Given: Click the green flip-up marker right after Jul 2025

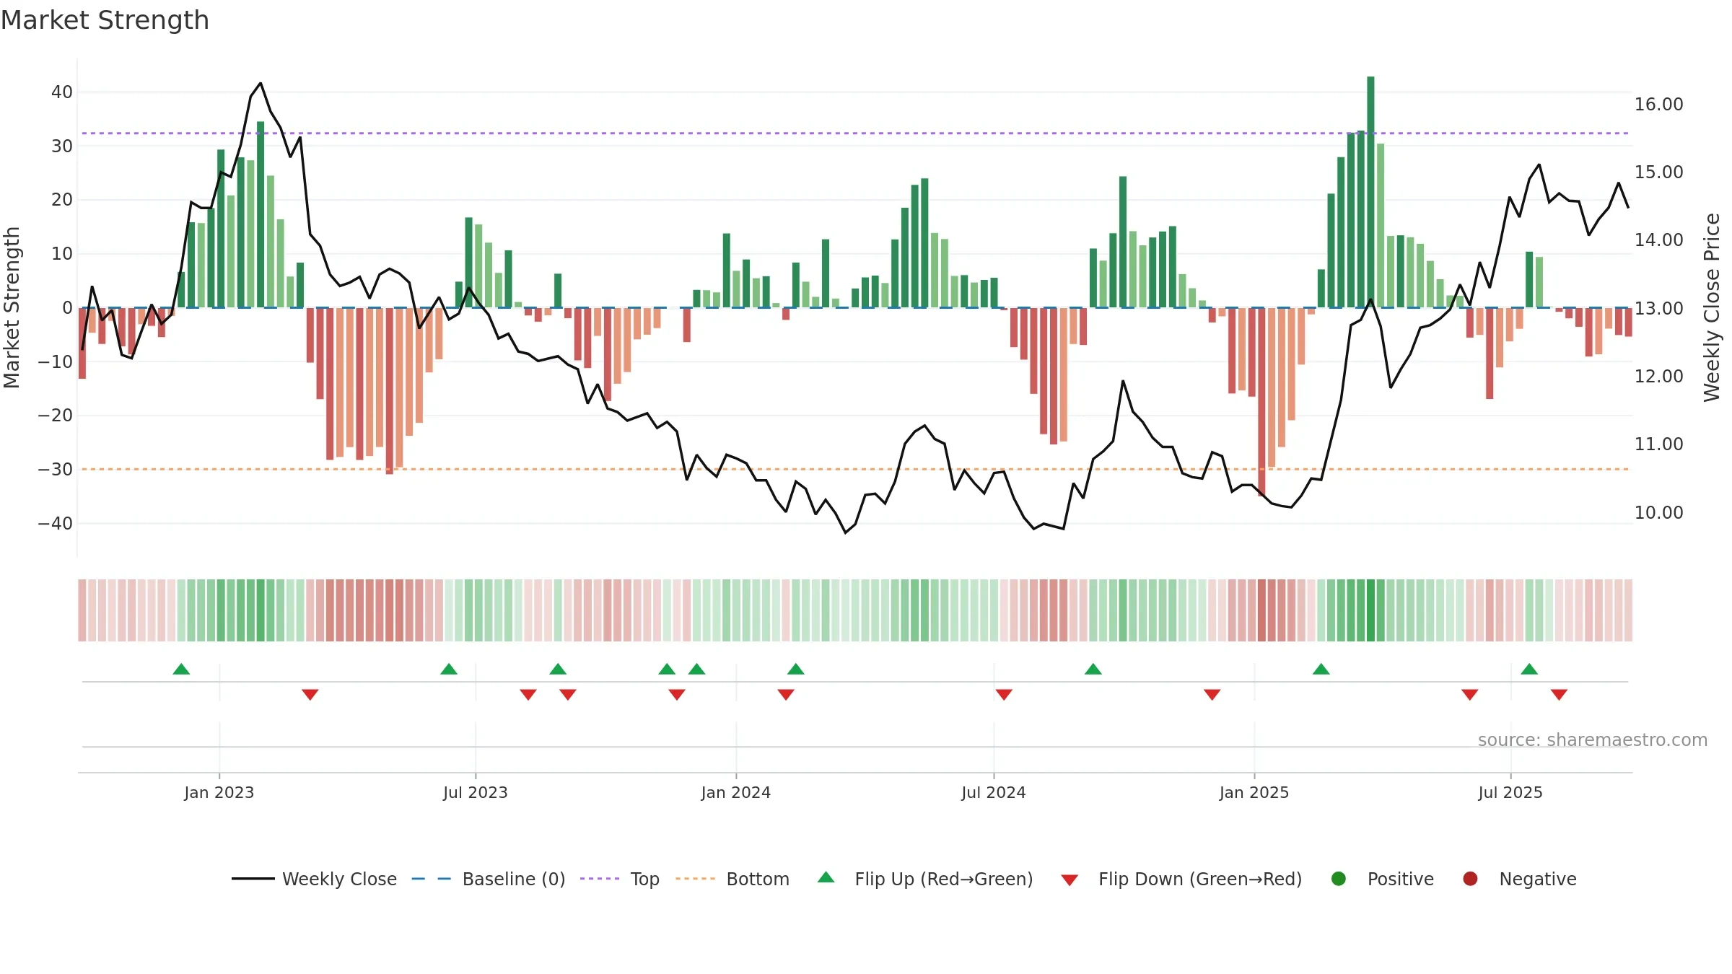Looking at the screenshot, I should pyautogui.click(x=1529, y=669).
